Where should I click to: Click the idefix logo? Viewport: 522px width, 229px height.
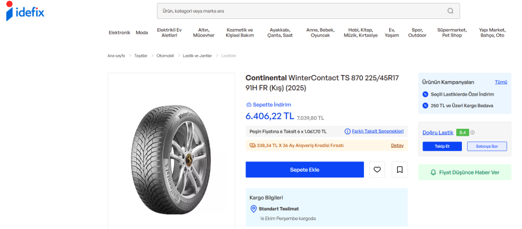click(25, 12)
